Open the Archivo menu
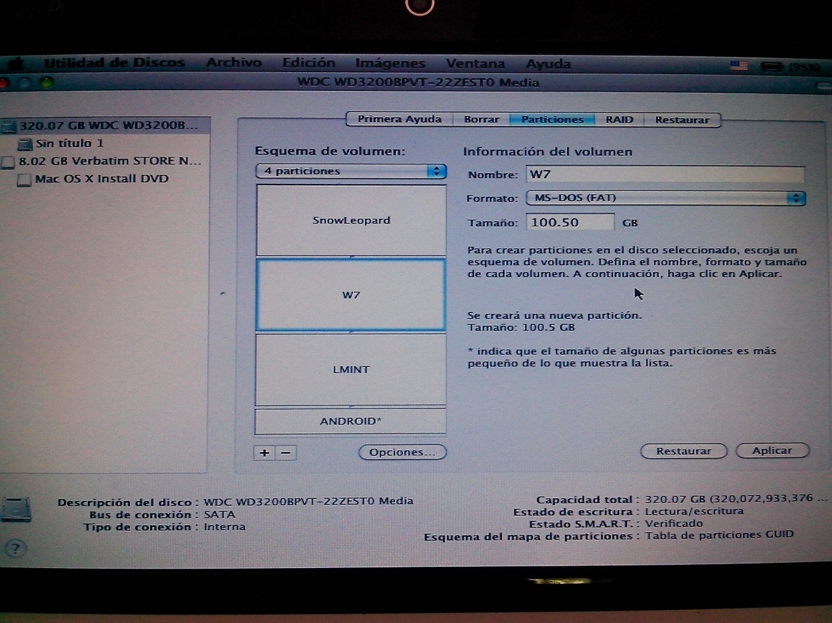Viewport: 832px width, 623px height. click(234, 63)
